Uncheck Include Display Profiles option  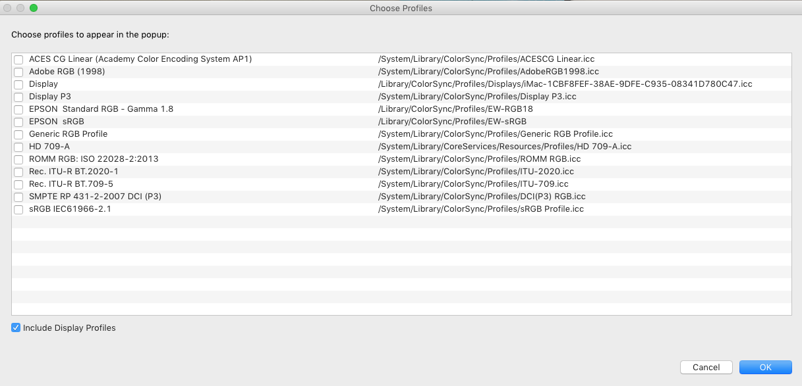pyautogui.click(x=16, y=327)
